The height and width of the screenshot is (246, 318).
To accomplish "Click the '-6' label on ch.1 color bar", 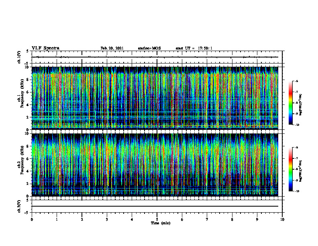I will [x=296, y=81].
